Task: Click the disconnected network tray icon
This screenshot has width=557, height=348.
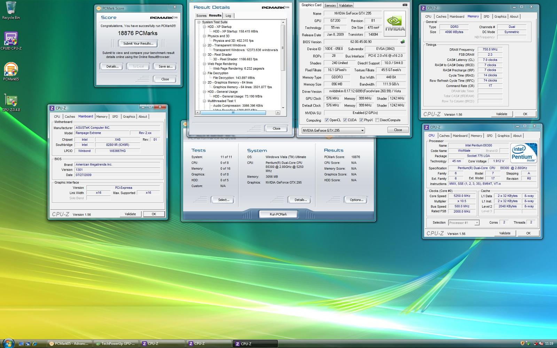Action: 536,343
